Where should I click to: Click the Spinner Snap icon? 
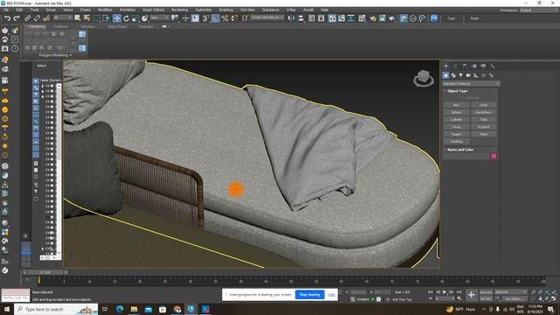click(x=234, y=18)
